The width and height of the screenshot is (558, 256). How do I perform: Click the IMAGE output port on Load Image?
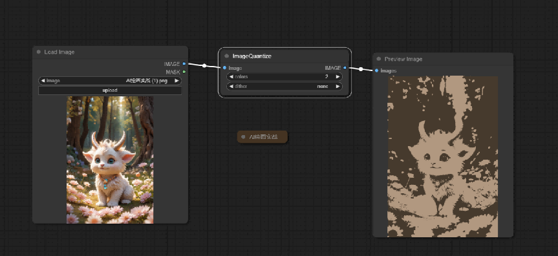(x=184, y=64)
